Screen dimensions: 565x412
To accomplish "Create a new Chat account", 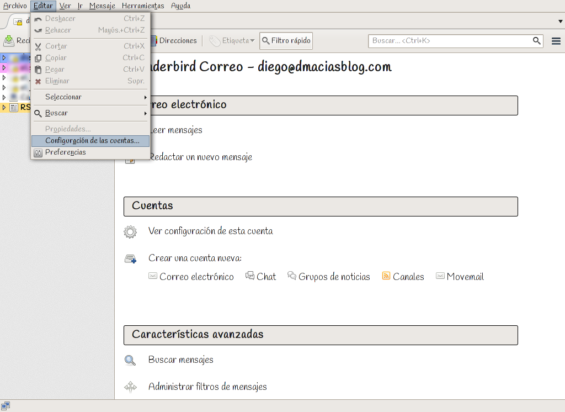I will click(266, 277).
